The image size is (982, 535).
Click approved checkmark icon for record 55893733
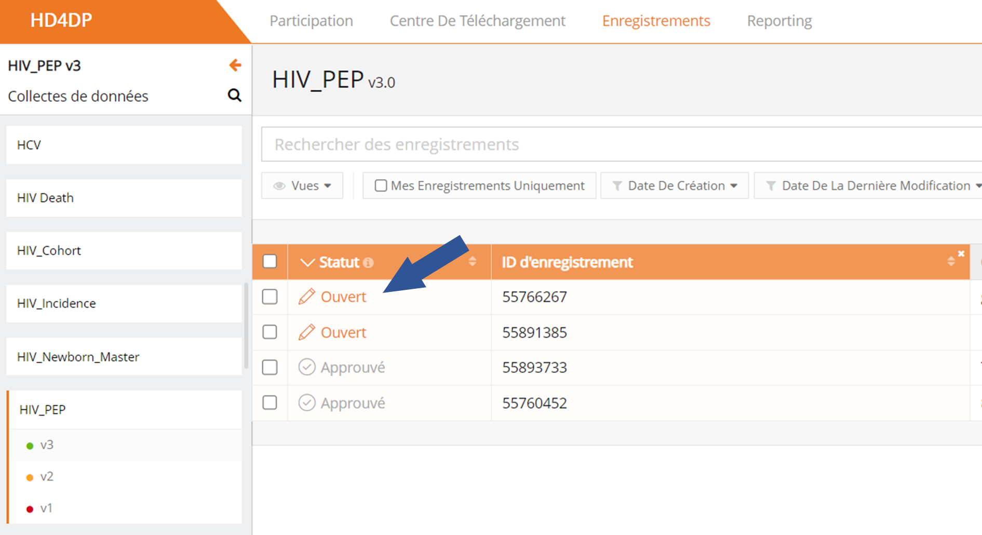coord(306,367)
